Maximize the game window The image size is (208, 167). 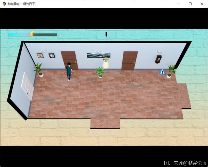coord(190,4)
